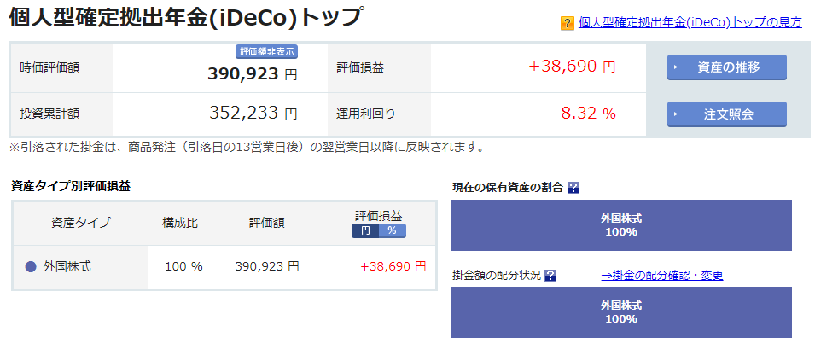
Task: Click help icon beside 掛金額の配分状況
Action: (550, 276)
